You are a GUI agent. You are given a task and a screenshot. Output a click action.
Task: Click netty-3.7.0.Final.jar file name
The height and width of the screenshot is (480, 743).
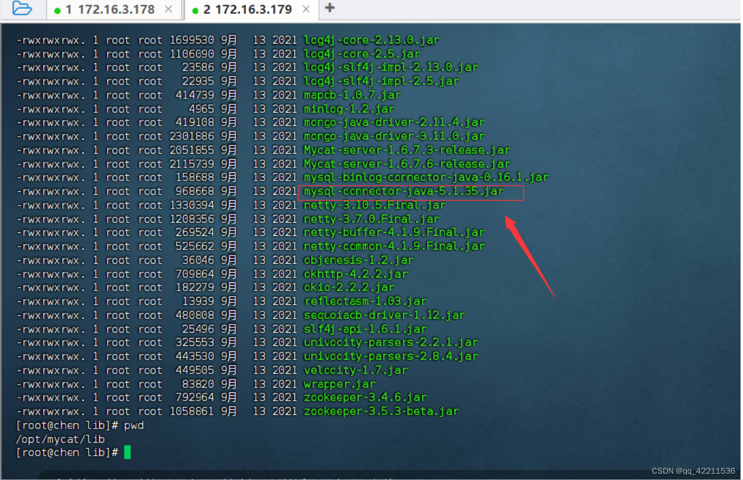(371, 219)
